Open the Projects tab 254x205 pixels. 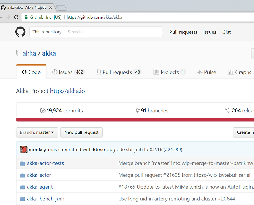169,72
